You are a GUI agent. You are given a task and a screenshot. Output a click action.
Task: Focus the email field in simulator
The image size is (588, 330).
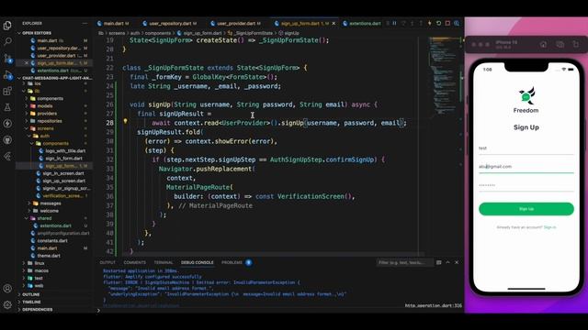tap(526, 167)
